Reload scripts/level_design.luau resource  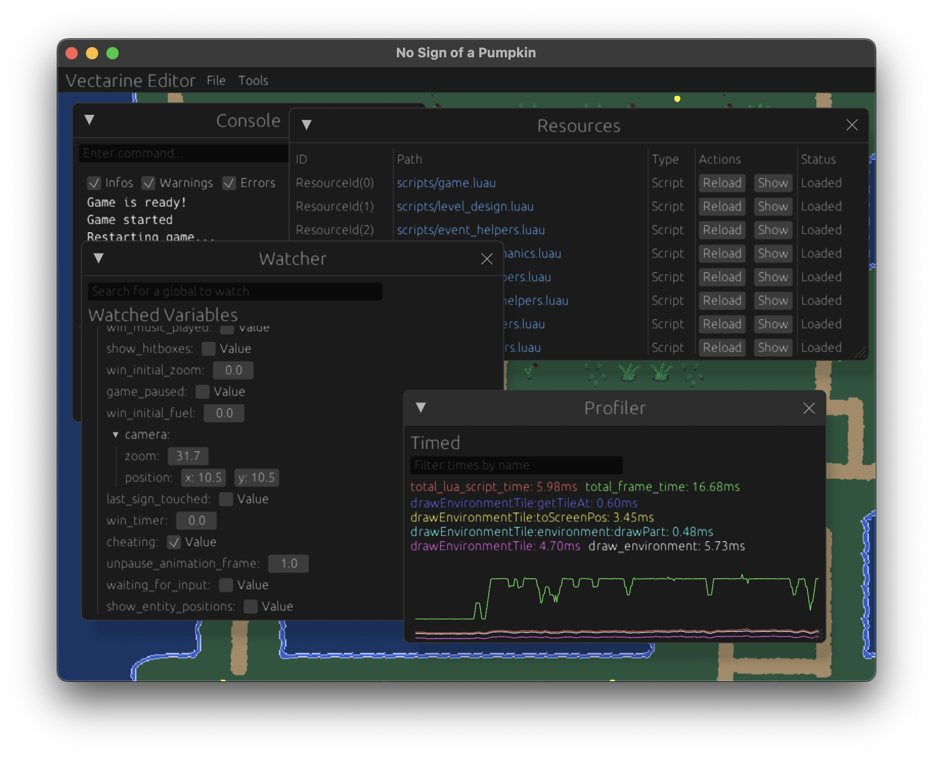pyautogui.click(x=722, y=207)
